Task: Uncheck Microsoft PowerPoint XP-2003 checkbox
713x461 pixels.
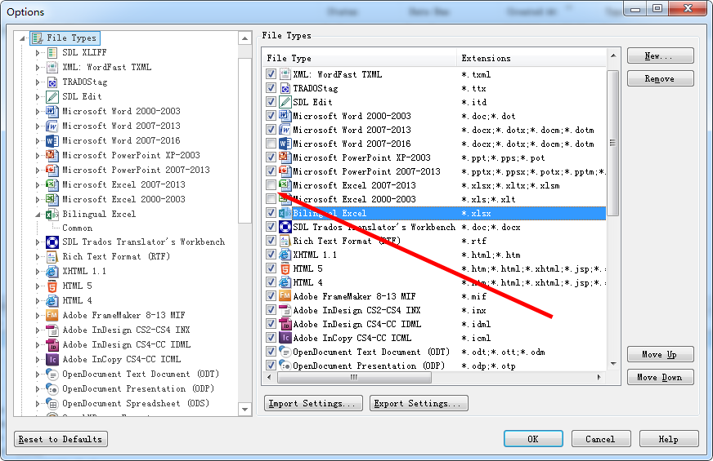Action: click(x=271, y=157)
